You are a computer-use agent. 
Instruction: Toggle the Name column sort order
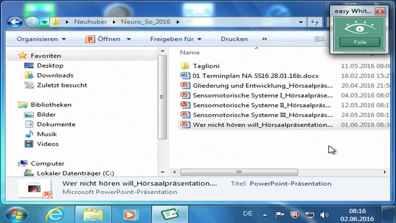(190, 52)
